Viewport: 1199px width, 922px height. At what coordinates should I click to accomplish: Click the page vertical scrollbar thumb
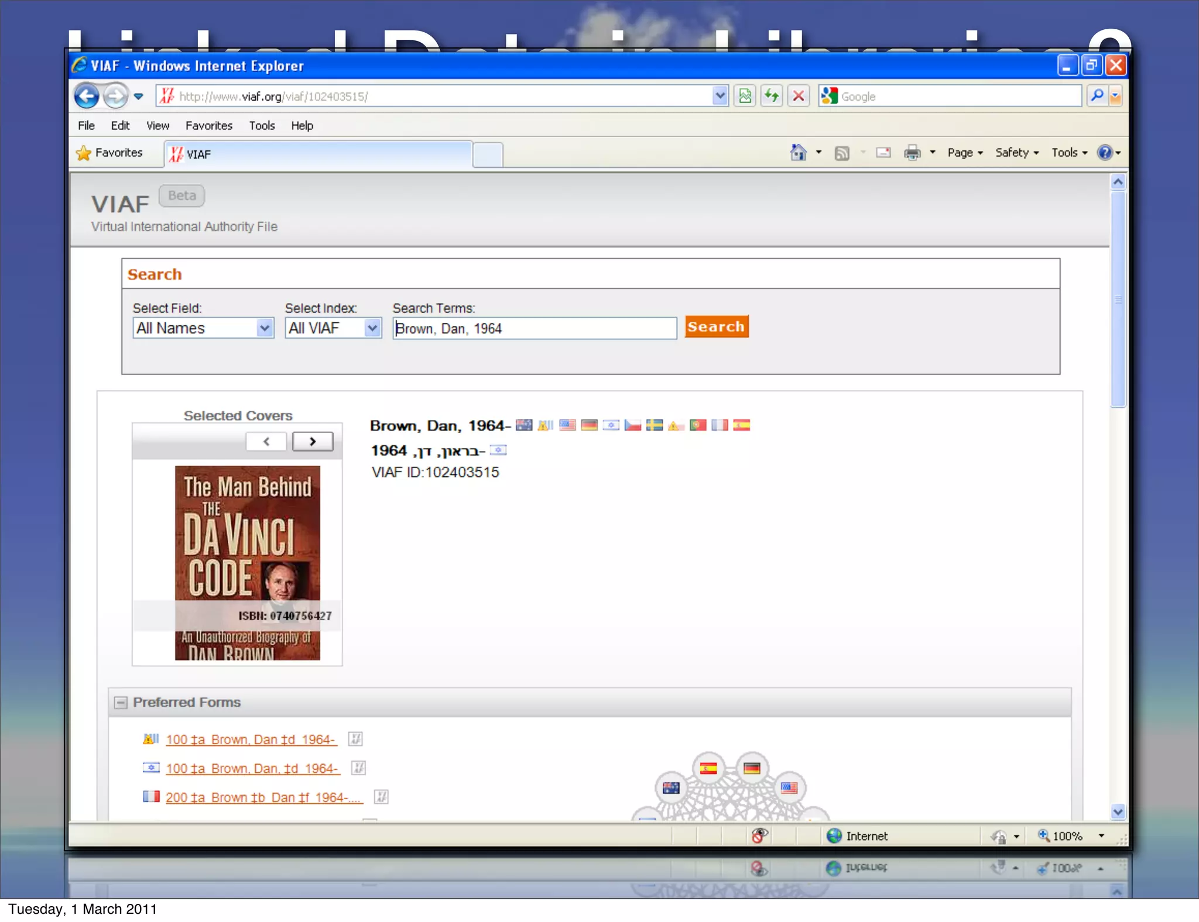[x=1118, y=298]
